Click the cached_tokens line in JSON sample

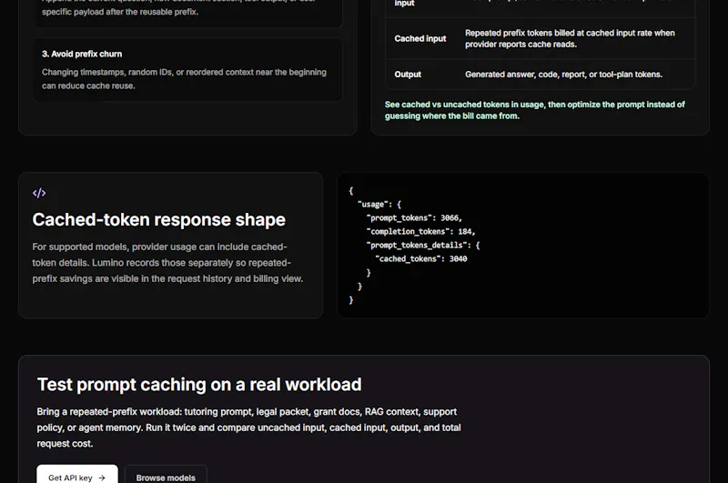pyautogui.click(x=421, y=259)
